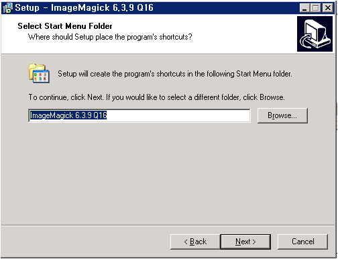The image size is (338, 259).
Task: Open the Setup system menu icon in title bar
Action: pos(8,8)
